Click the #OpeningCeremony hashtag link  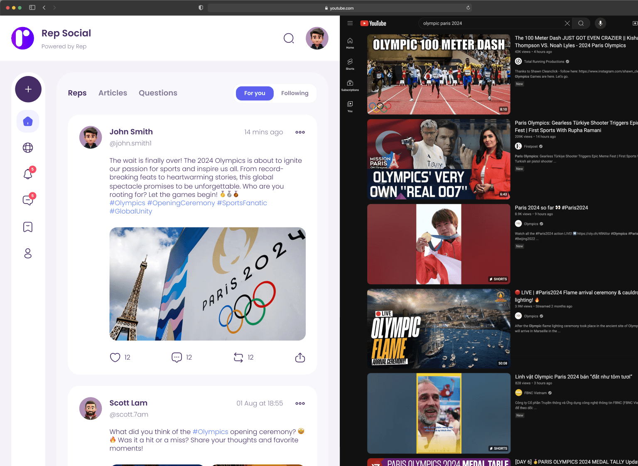181,203
